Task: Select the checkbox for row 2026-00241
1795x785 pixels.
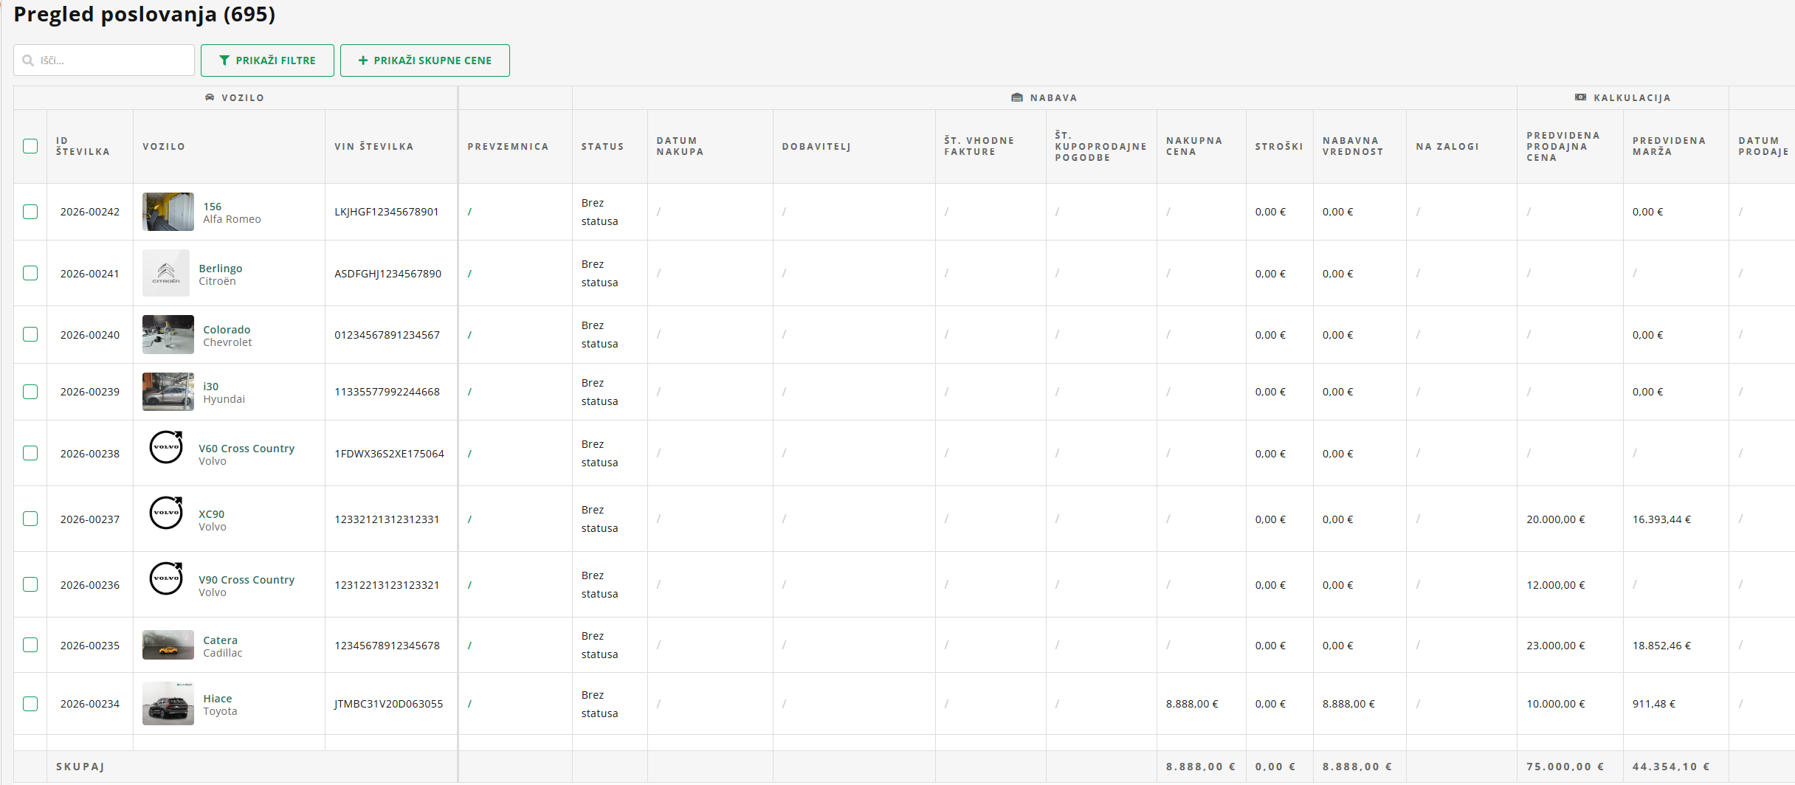Action: (x=30, y=273)
